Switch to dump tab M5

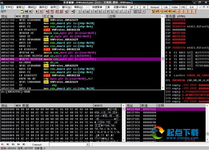[24, 144]
